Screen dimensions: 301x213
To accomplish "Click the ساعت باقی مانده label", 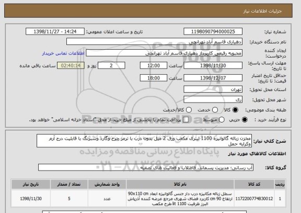I will pyautogui.click(x=38, y=66).
